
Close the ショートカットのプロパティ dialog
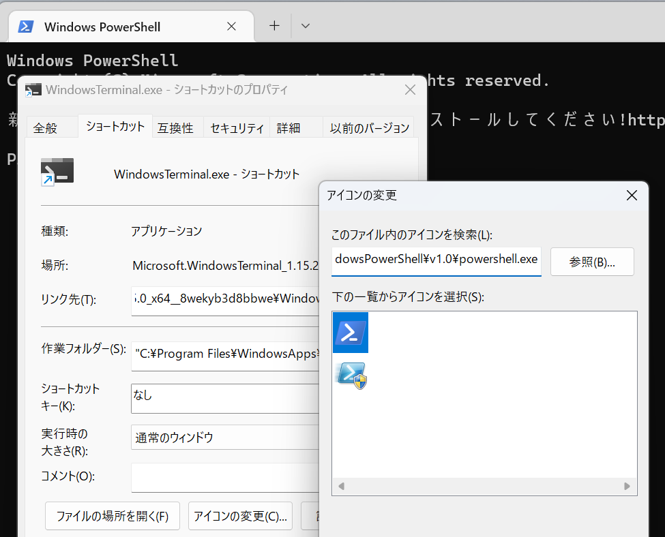pos(410,90)
